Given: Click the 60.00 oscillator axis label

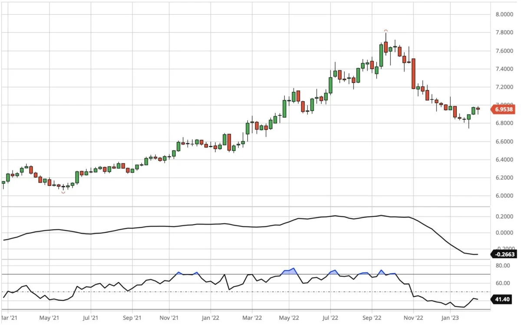Looking at the screenshot, I should point(504,283).
